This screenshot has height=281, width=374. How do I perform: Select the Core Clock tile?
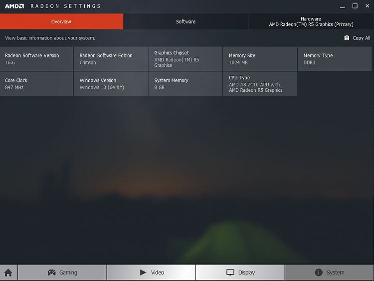point(36,84)
